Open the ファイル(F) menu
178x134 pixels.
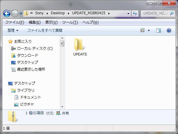click(x=15, y=22)
